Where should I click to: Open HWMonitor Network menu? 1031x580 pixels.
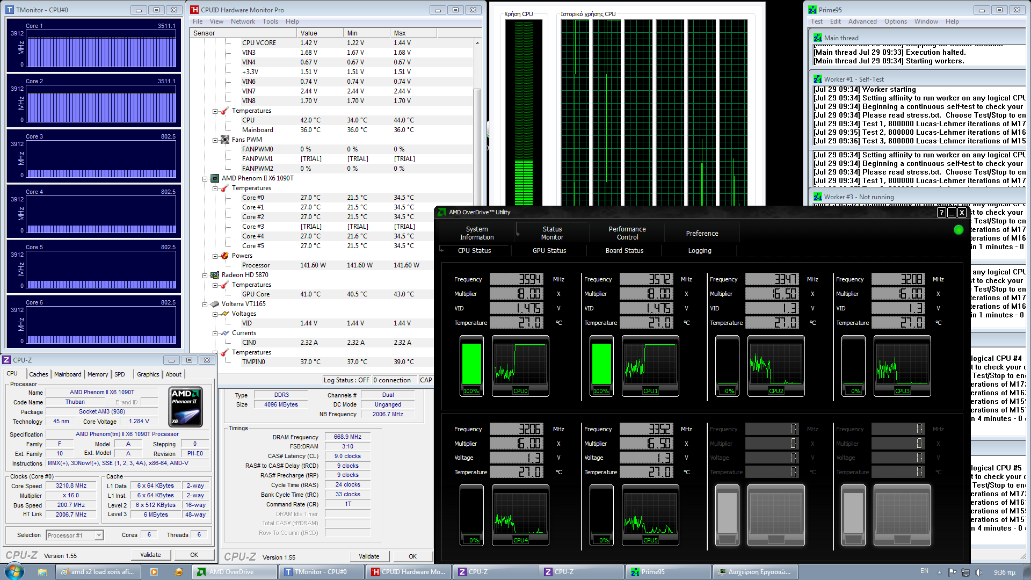pos(243,21)
